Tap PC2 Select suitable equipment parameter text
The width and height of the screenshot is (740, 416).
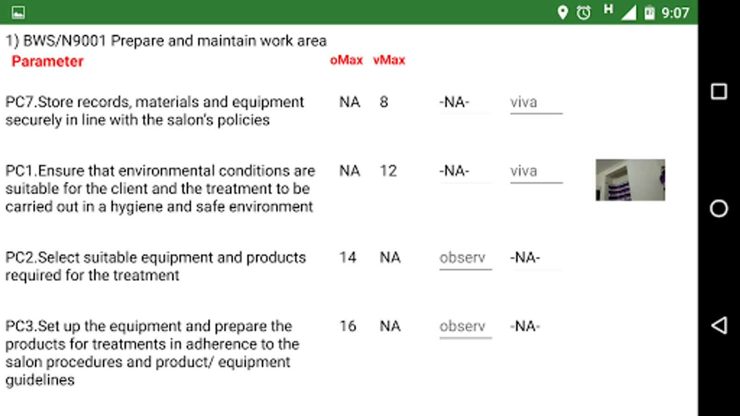(x=155, y=266)
